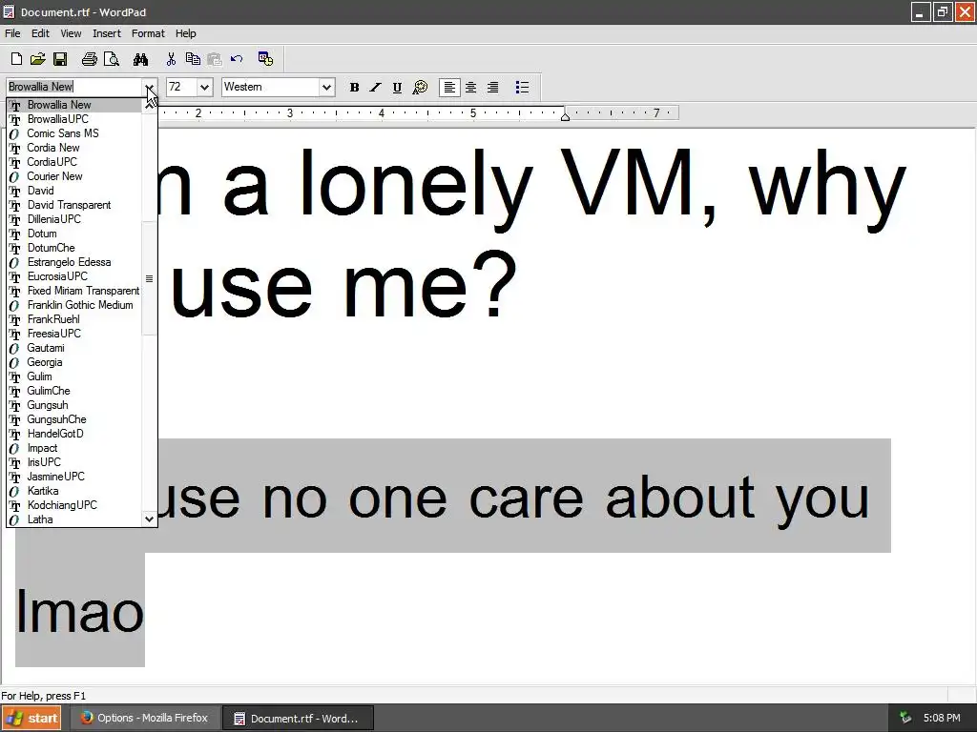Choose Dotum font in list
This screenshot has width=977, height=732.
(x=74, y=234)
